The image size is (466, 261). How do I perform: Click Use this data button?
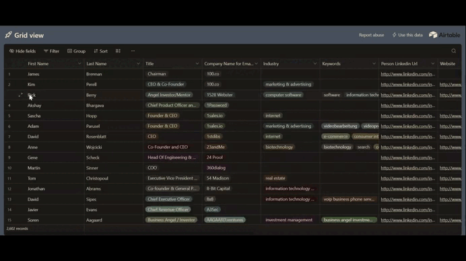point(407,35)
